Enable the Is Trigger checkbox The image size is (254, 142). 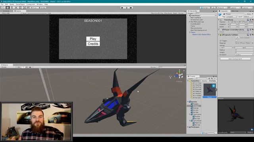pyautogui.click(x=236, y=41)
